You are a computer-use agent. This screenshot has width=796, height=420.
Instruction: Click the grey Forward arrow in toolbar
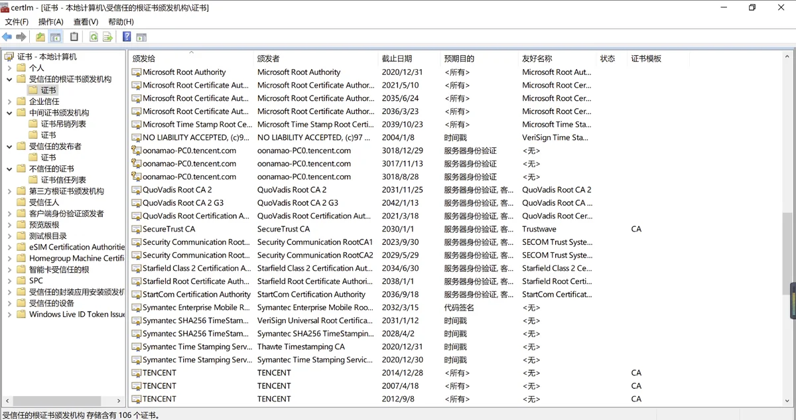tap(21, 37)
